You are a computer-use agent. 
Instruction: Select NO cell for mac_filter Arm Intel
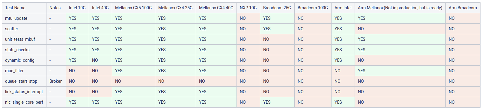(338, 71)
